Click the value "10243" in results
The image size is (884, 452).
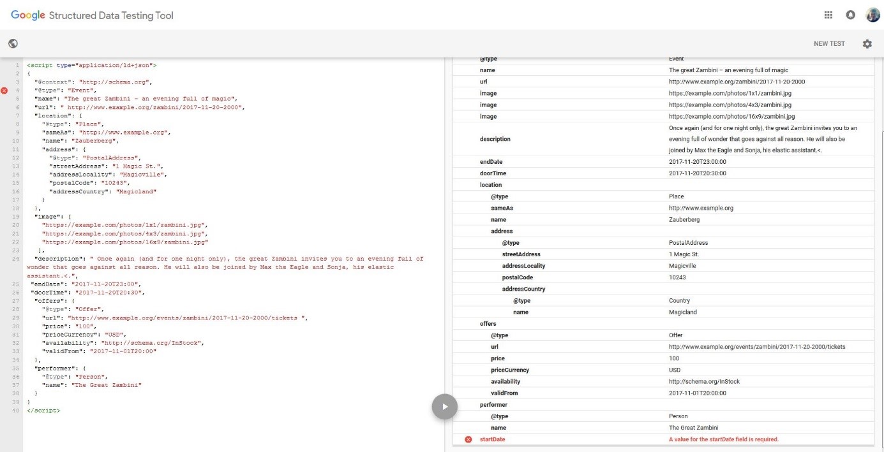click(x=677, y=277)
